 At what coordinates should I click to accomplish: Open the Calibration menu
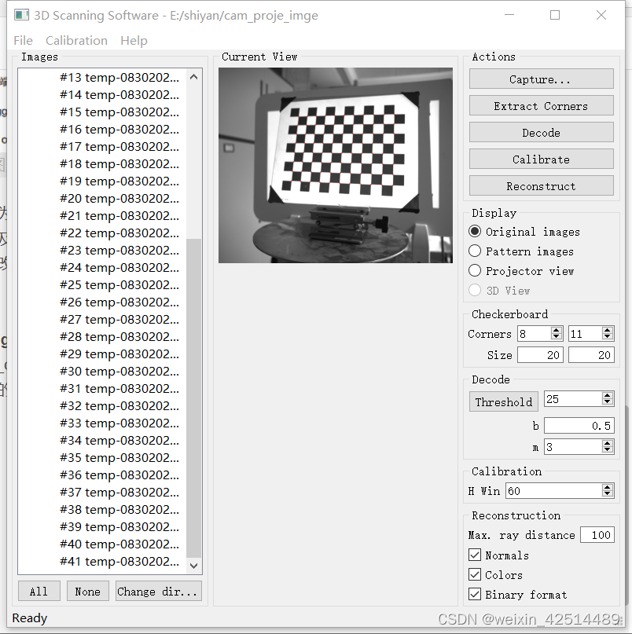76,40
